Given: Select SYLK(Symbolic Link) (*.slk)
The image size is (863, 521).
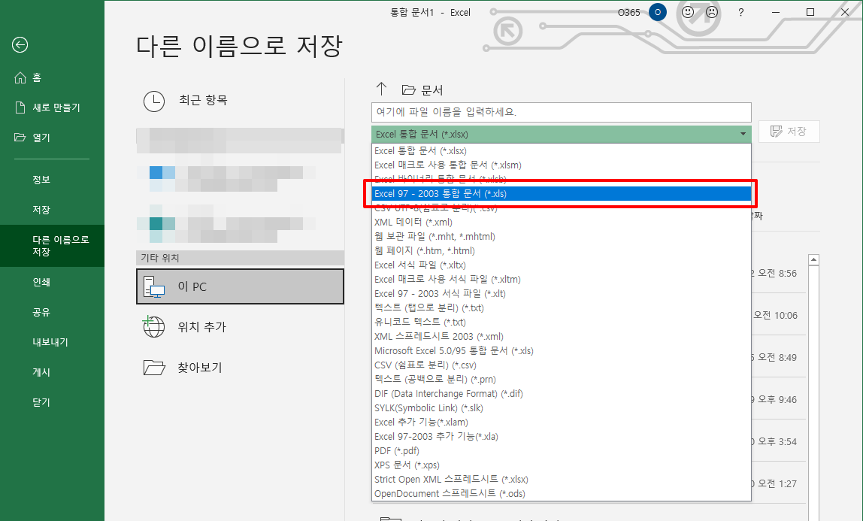Looking at the screenshot, I should 562,408.
